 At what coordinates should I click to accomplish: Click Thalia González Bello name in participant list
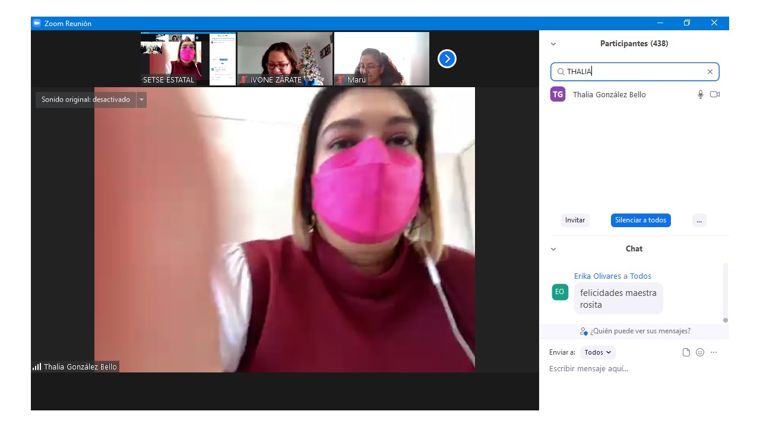coord(609,95)
